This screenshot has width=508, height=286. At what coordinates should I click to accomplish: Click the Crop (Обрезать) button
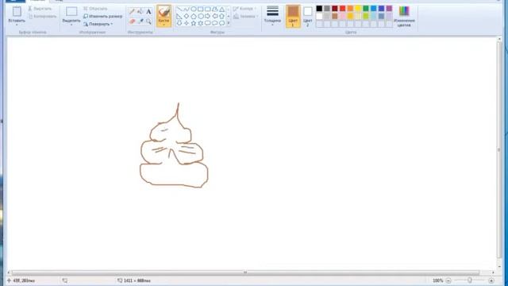pyautogui.click(x=95, y=9)
